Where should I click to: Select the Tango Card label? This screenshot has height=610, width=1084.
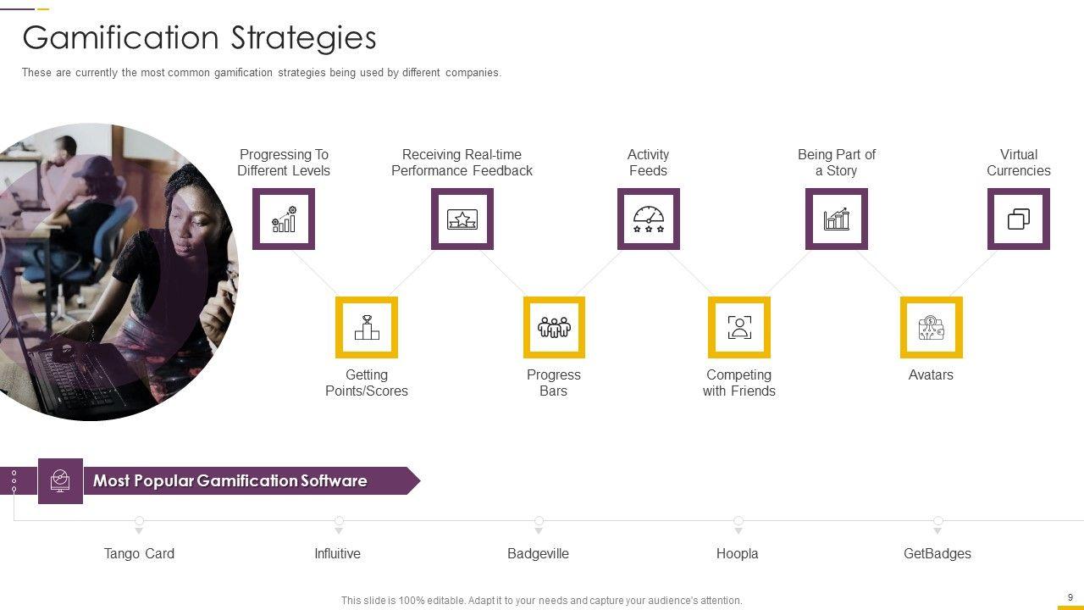pyautogui.click(x=139, y=553)
